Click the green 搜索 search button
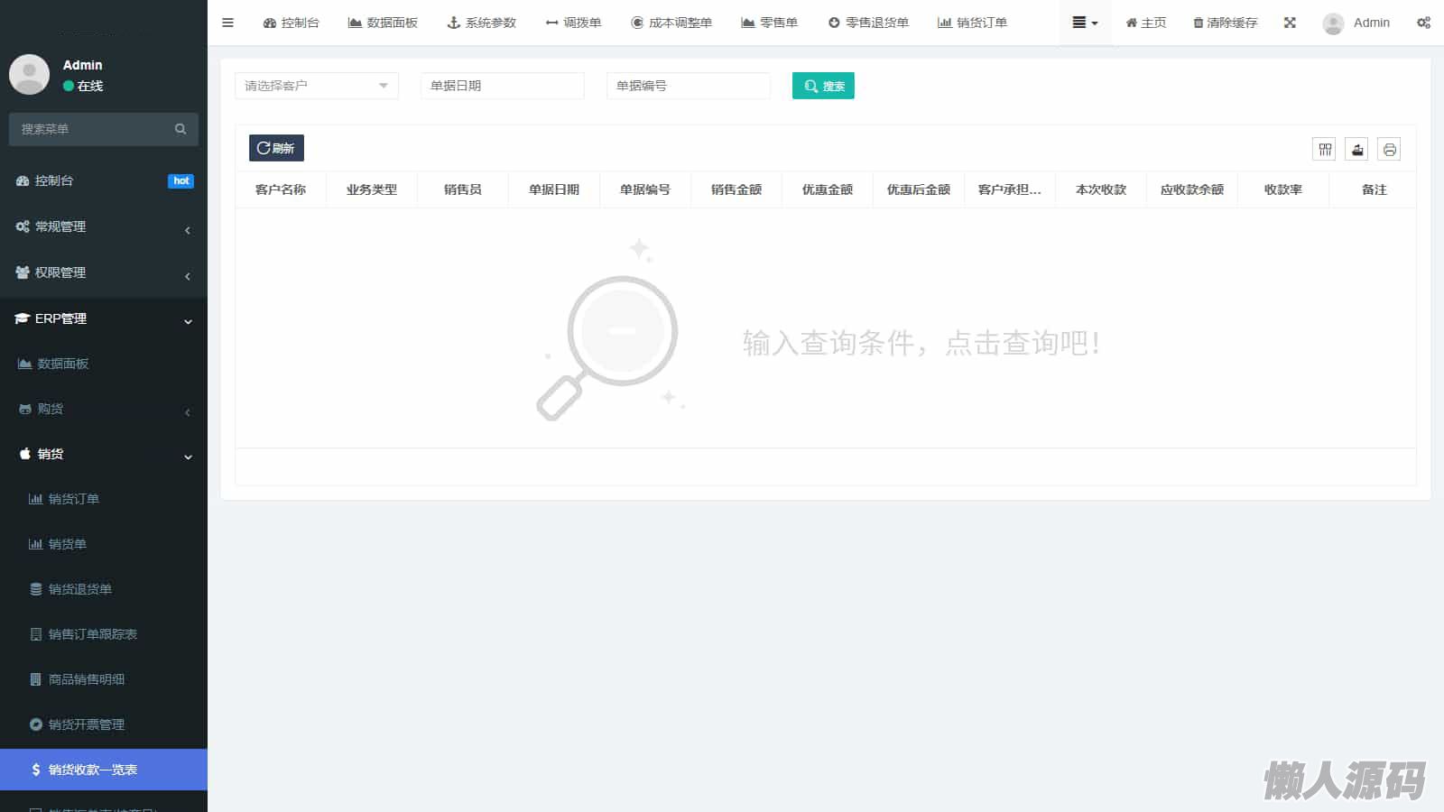1444x812 pixels. (x=823, y=86)
